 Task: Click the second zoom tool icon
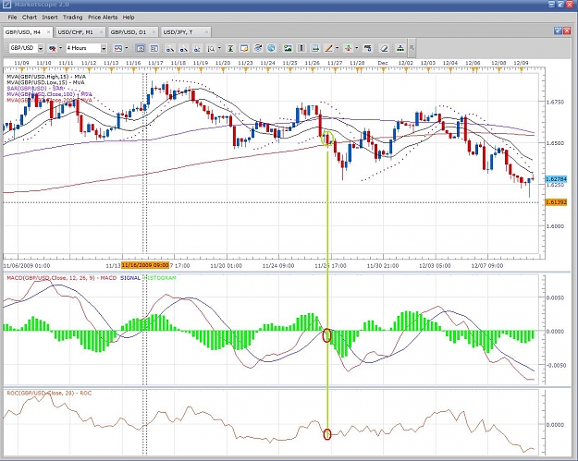[184, 48]
